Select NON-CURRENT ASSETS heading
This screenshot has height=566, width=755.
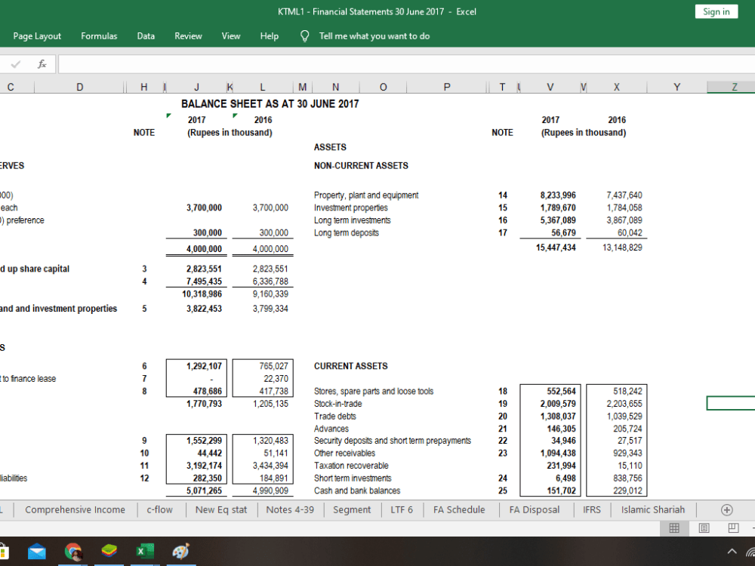[x=361, y=165]
